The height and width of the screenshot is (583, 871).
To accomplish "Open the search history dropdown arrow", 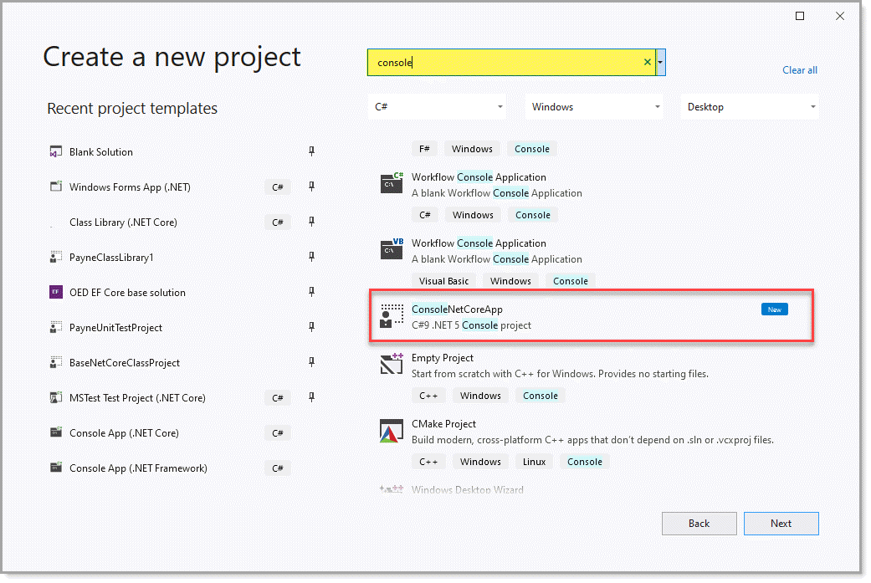I will pos(660,62).
